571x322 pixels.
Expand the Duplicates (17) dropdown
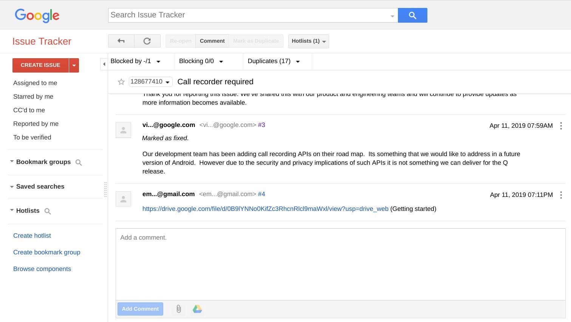(274, 61)
